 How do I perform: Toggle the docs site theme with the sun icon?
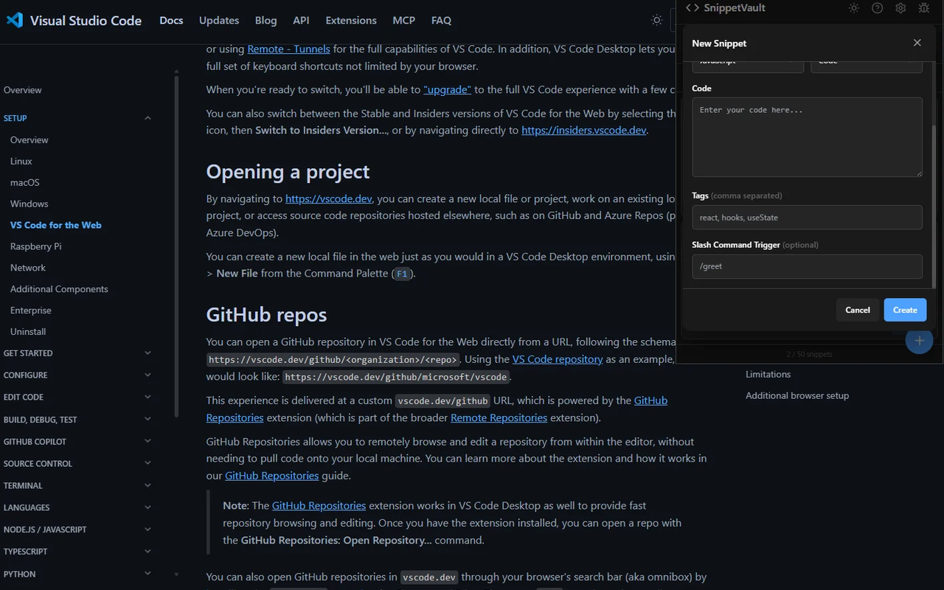656,20
